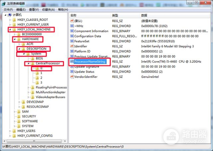Click the HKEY_CURRENT_CONFIG folder icon
The width and height of the screenshot is (213, 151).
tap(14, 136)
